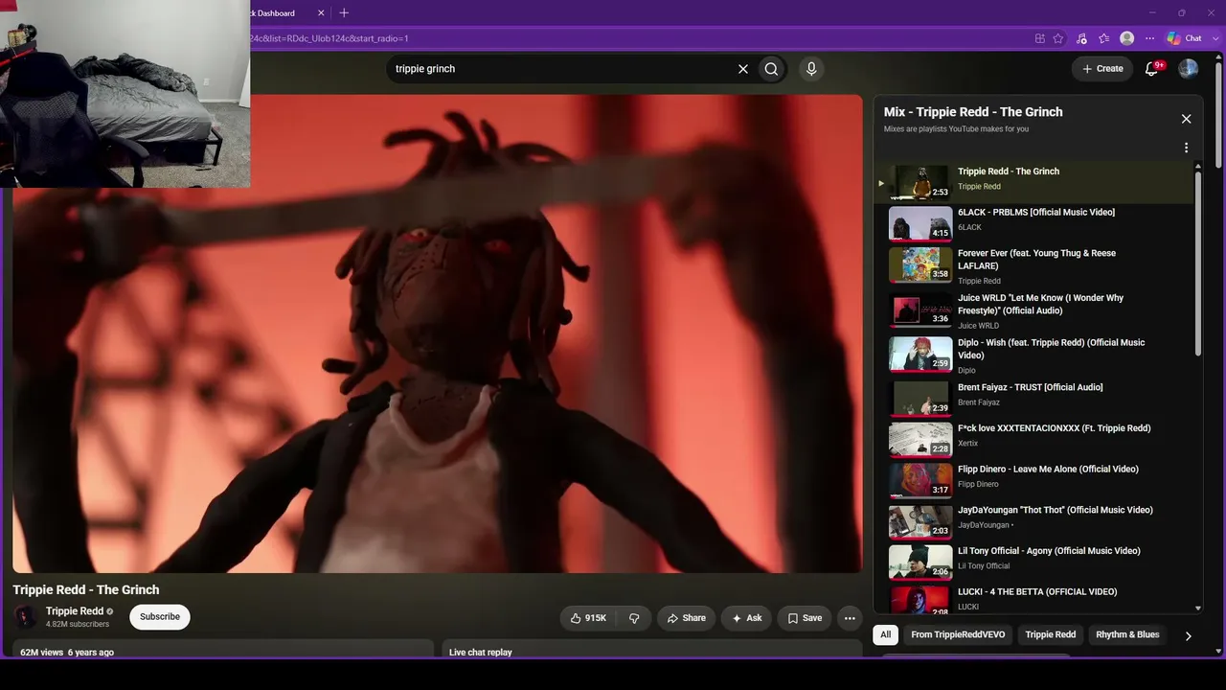Open more actions menu below video

(x=850, y=618)
